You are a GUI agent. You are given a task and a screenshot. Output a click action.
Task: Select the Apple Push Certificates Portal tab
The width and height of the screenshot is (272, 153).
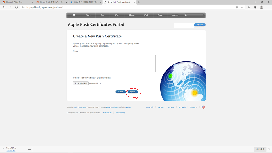point(119,2)
